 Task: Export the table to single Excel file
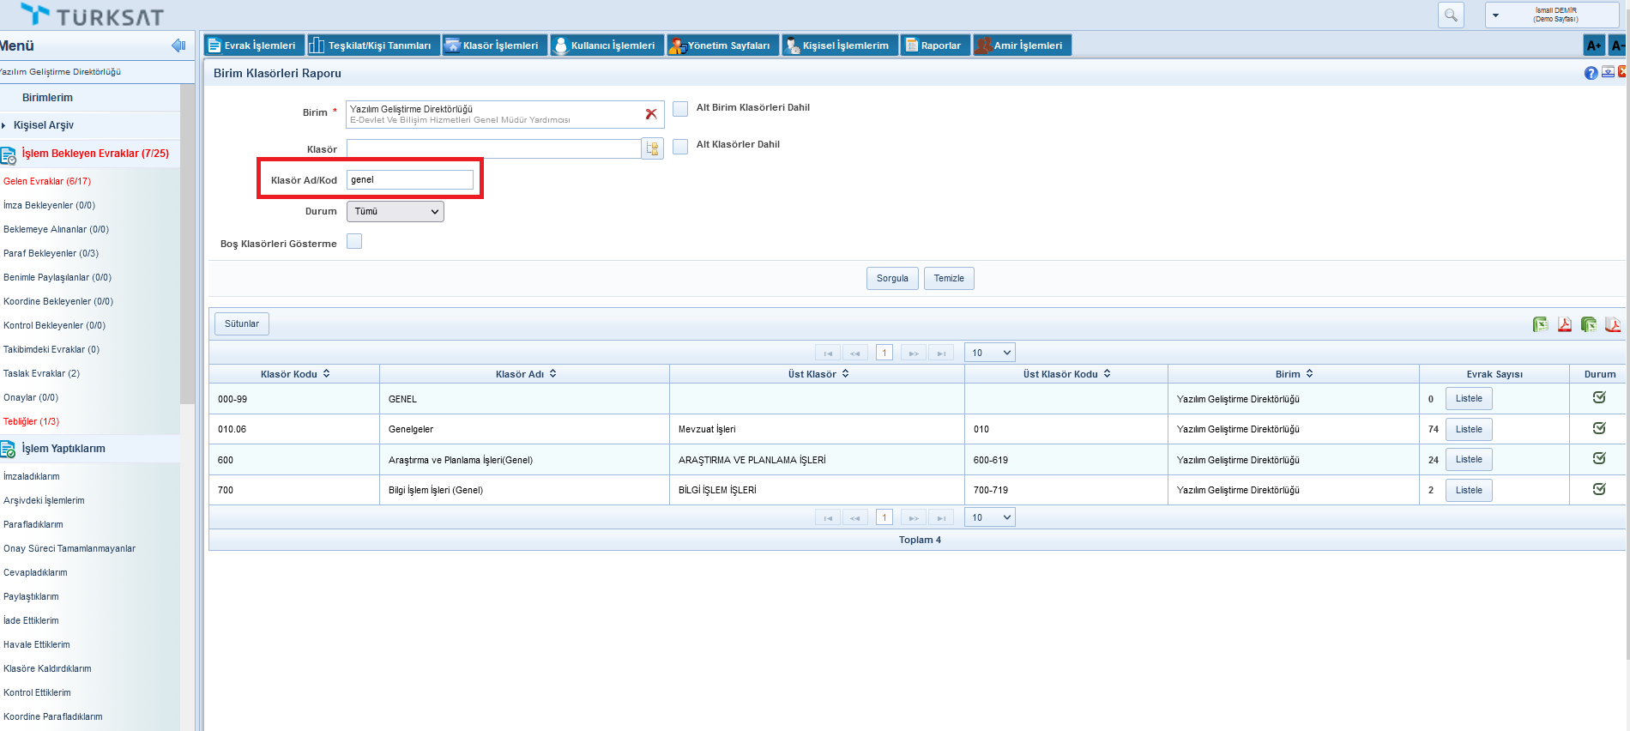(1541, 324)
